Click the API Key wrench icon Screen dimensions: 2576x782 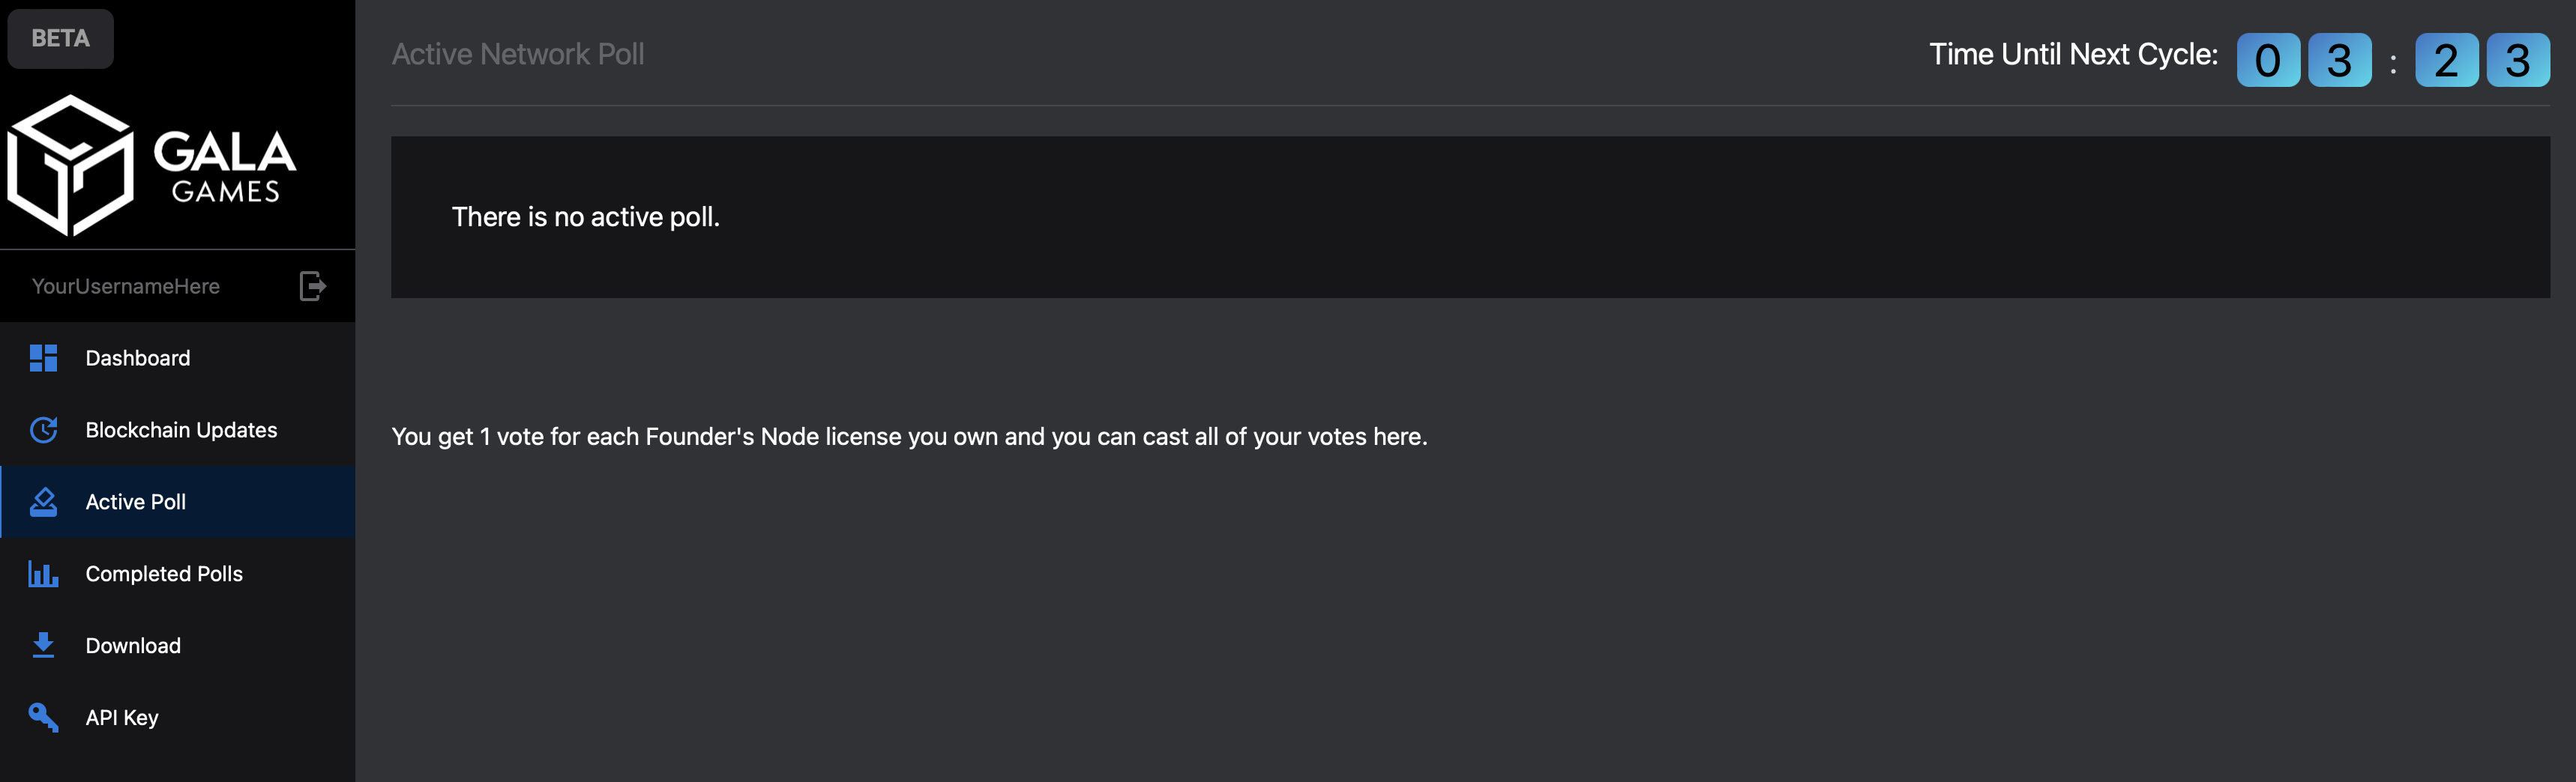click(x=43, y=717)
